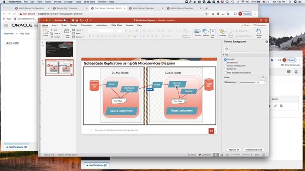Viewport: 305px width, 171px height.
Task: Undo the last action in PowerPoint
Action: coord(81,20)
